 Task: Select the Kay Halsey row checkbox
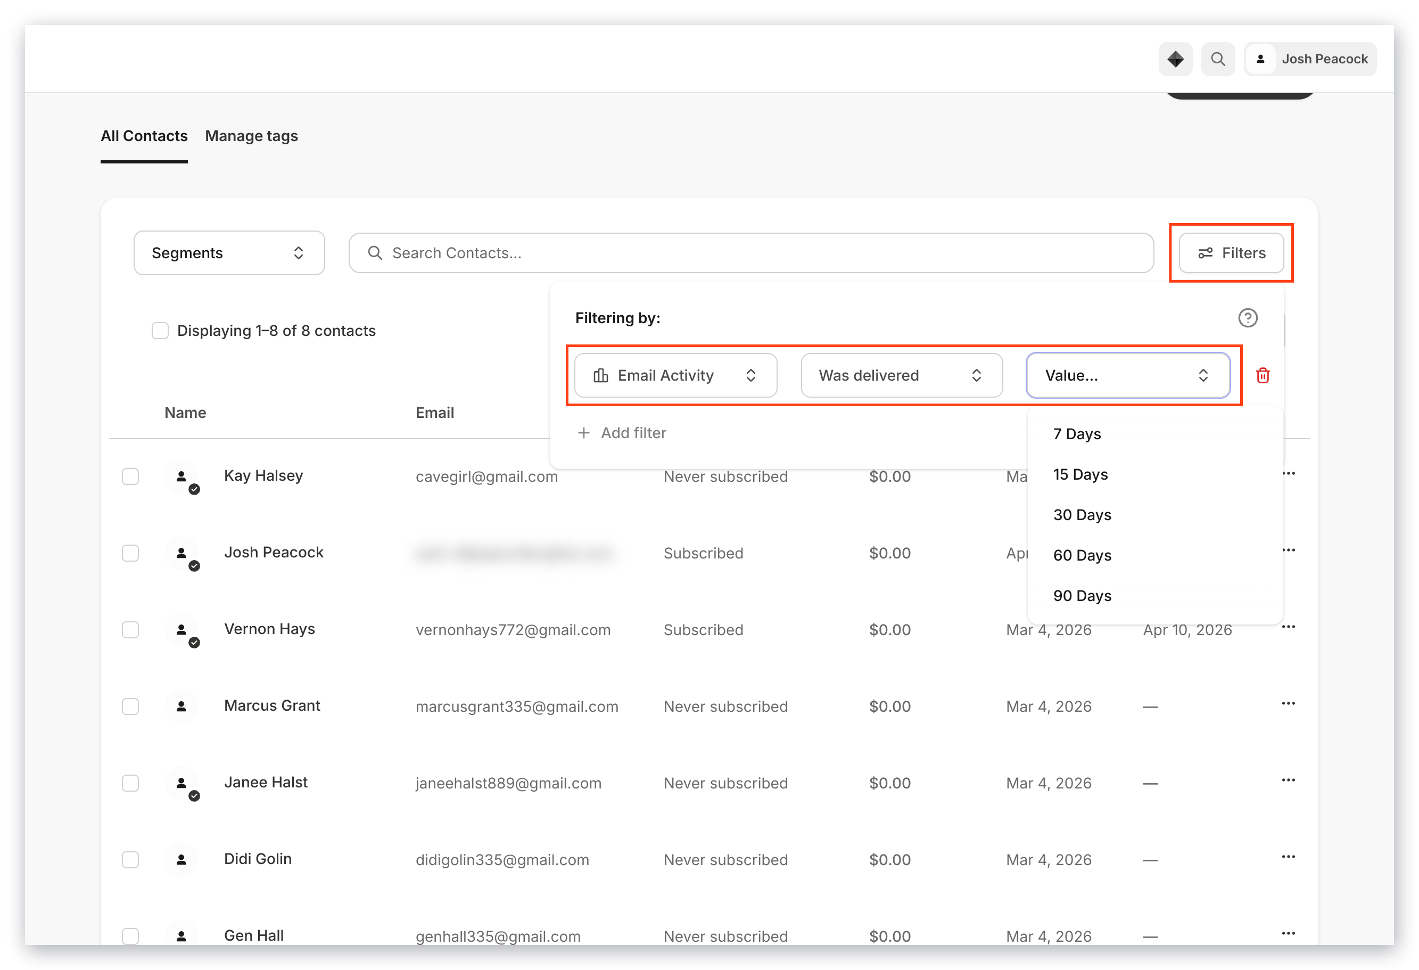[x=130, y=476]
